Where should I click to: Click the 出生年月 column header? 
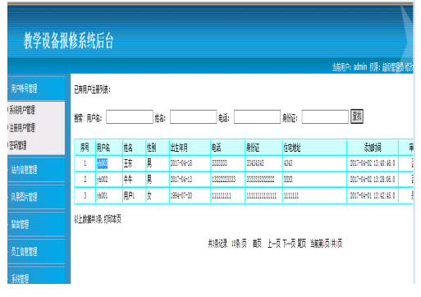tap(179, 148)
